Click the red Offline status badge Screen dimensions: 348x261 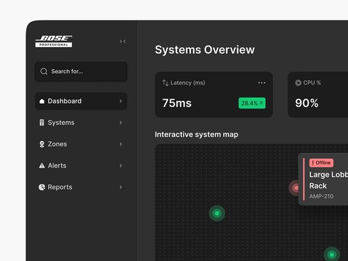[321, 163]
